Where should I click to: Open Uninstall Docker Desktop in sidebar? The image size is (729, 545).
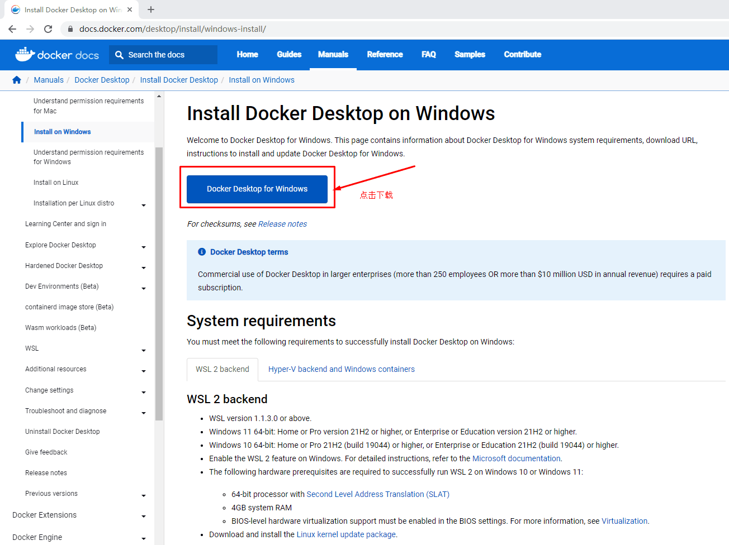coord(63,432)
